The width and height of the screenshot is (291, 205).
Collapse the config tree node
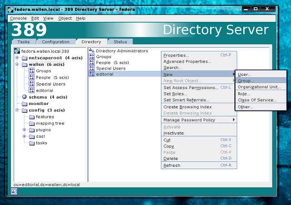17,110
